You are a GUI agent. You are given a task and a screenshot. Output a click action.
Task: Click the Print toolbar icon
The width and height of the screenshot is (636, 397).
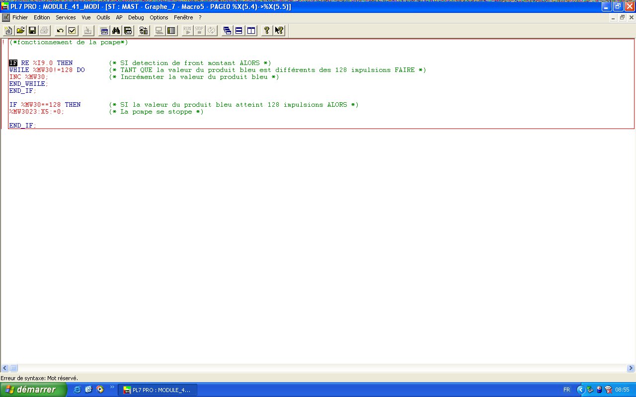coord(44,31)
